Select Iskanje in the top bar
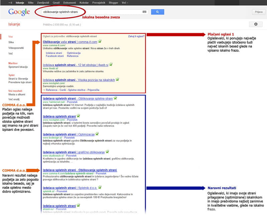The image size is (267, 215). tap(20, 3)
